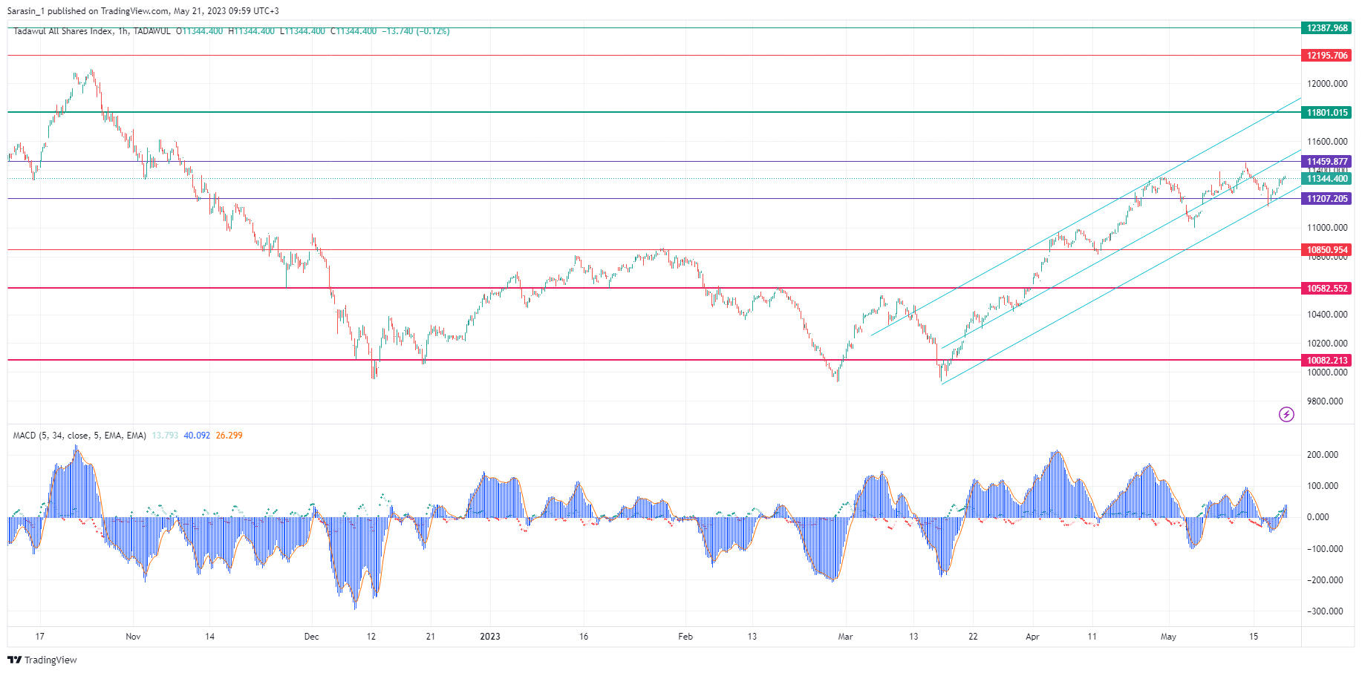The image size is (1362, 673).
Task: Select the 11600.000 price axis value
Action: 1327,142
